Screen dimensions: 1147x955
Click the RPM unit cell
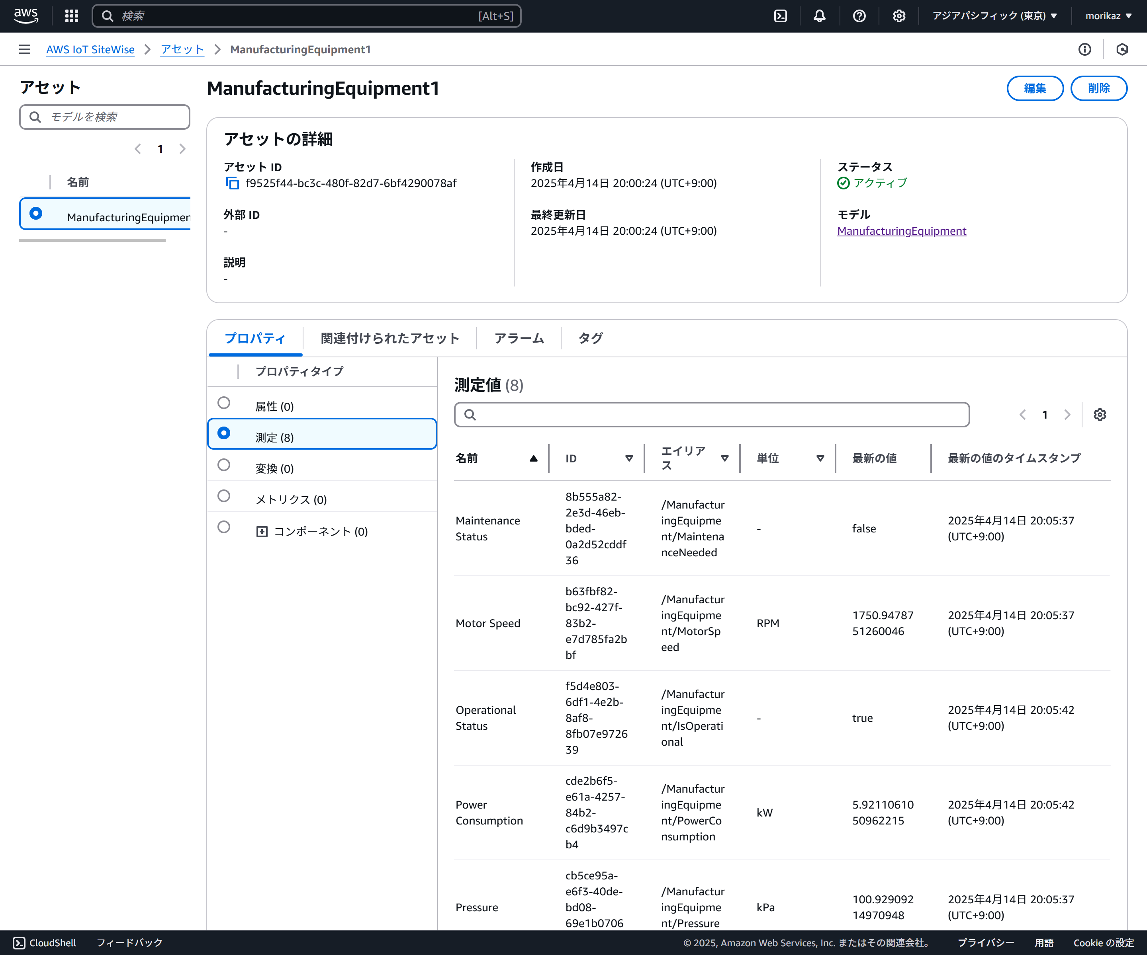click(767, 623)
